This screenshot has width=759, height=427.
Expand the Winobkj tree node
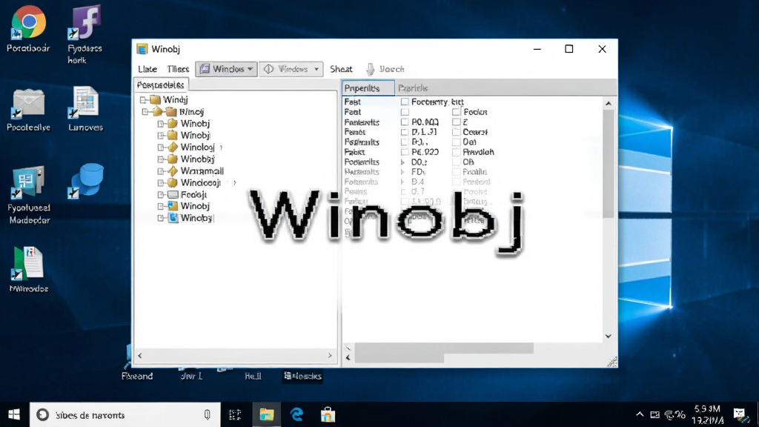pos(161,159)
